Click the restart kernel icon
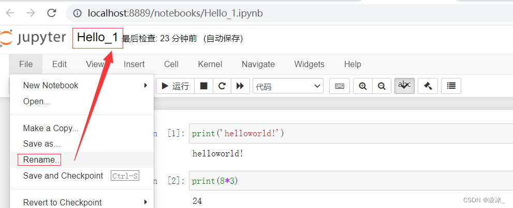Image resolution: width=513 pixels, height=208 pixels. (x=222, y=86)
